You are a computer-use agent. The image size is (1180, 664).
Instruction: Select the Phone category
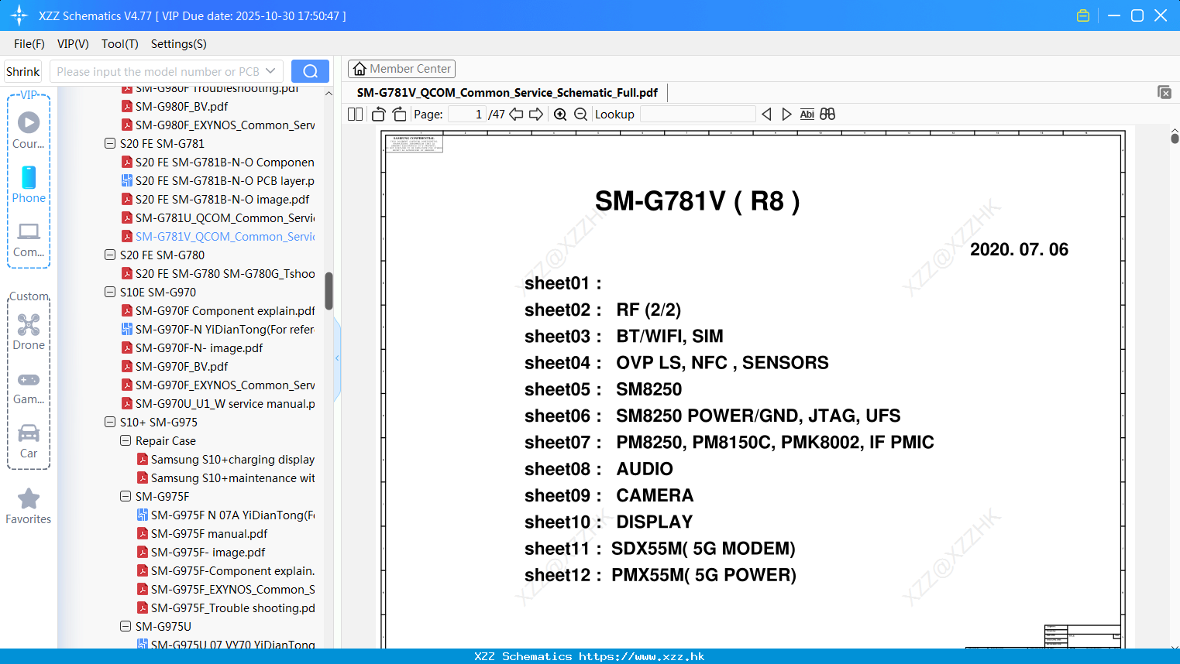tap(29, 184)
